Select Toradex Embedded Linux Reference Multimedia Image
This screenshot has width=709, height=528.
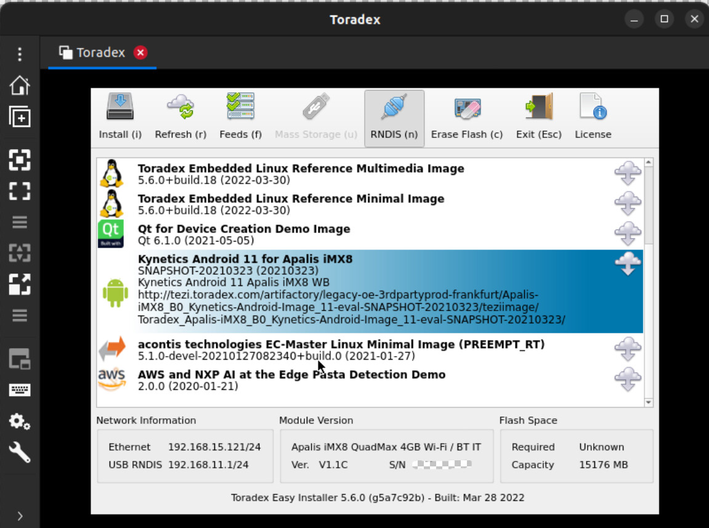point(370,173)
